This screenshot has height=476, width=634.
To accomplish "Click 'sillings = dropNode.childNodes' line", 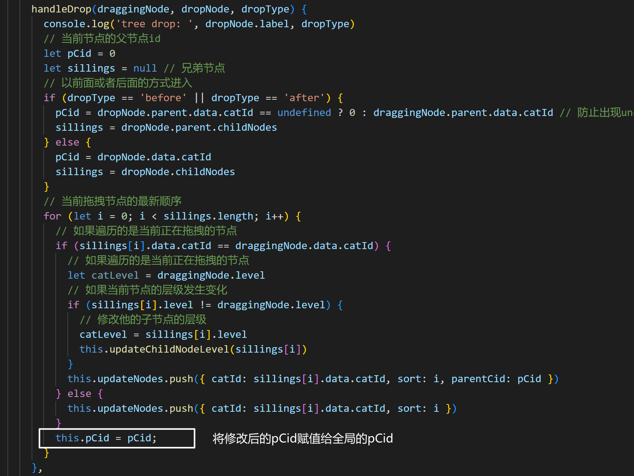I will [x=145, y=172].
